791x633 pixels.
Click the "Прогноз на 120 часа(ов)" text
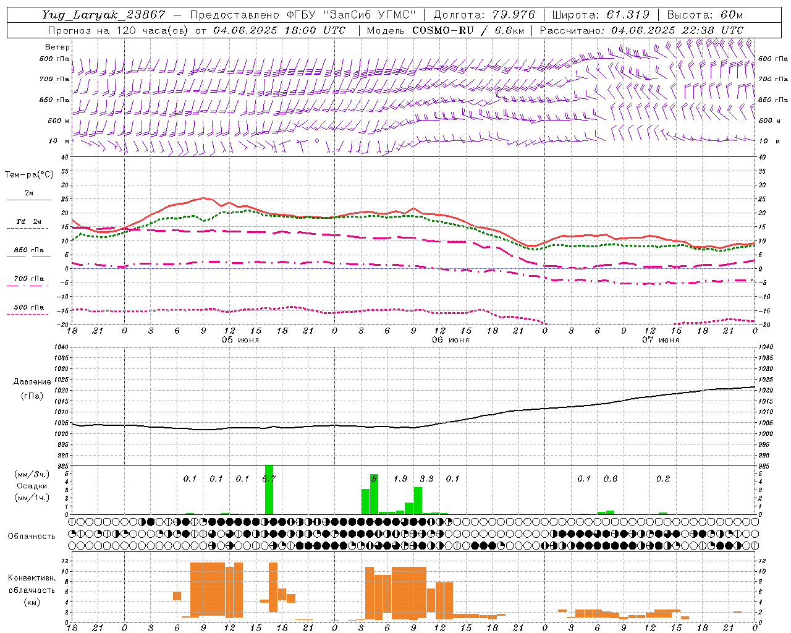[119, 30]
